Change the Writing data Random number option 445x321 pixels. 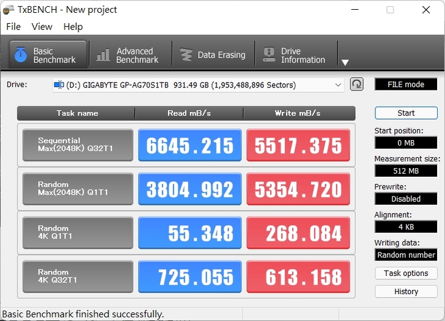(x=405, y=255)
